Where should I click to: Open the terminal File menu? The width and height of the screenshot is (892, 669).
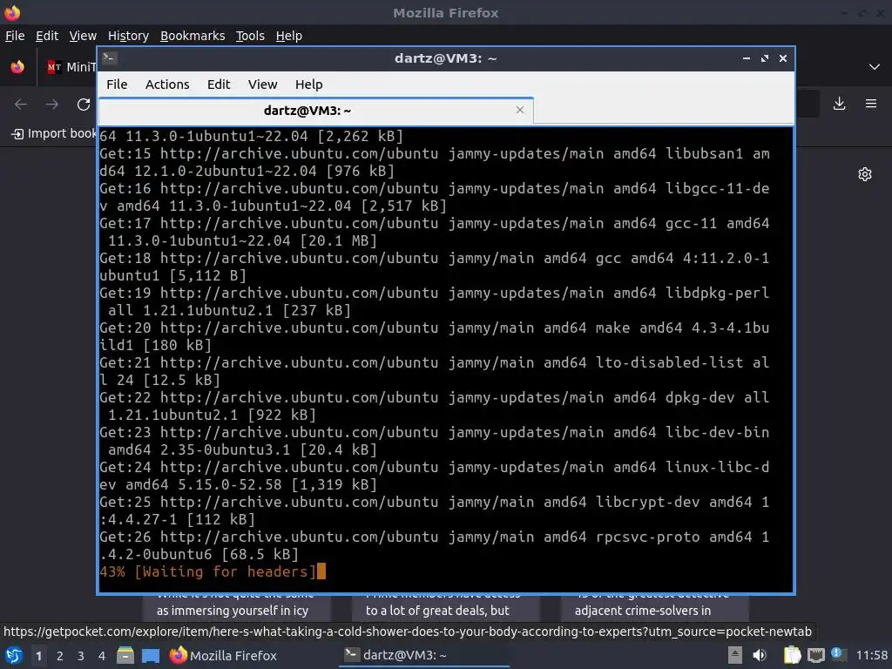tap(117, 84)
